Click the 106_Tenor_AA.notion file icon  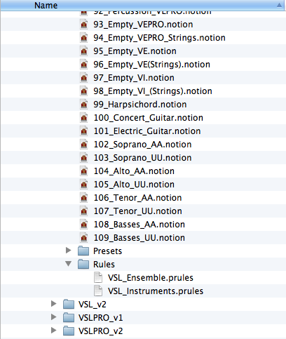click(84, 198)
